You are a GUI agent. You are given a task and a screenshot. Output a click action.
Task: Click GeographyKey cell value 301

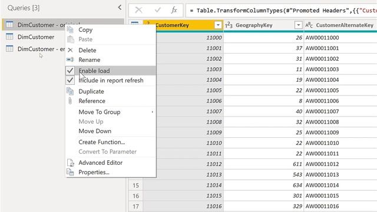[297, 196]
